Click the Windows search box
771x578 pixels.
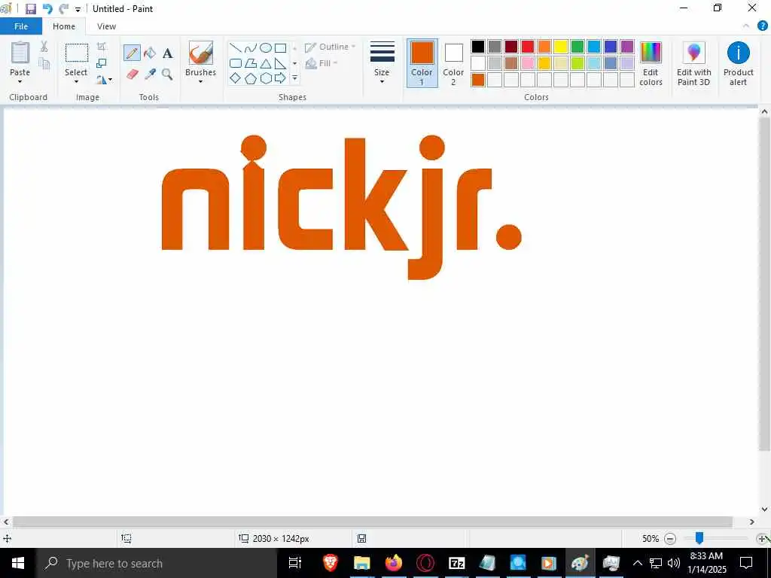coord(156,563)
